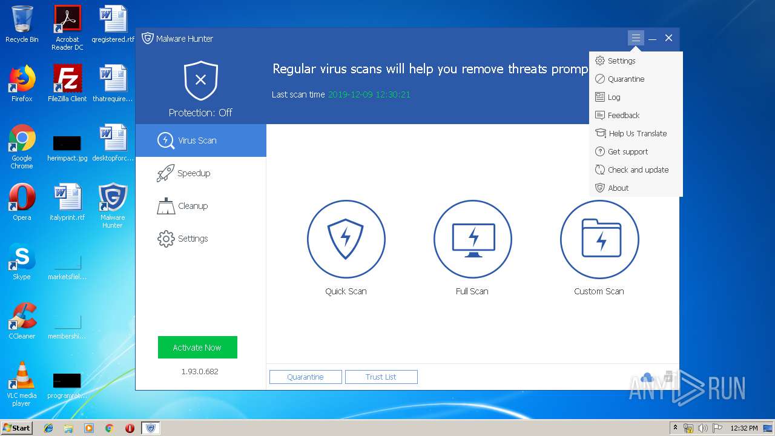Image resolution: width=775 pixels, height=436 pixels.
Task: Open the About menu entry
Action: (x=636, y=188)
